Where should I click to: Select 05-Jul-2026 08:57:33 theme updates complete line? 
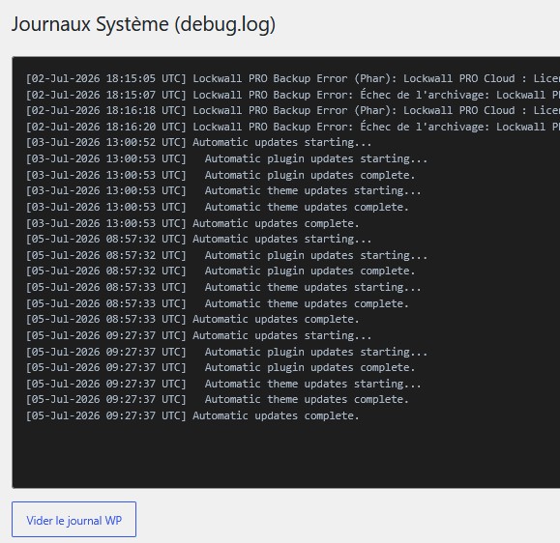click(x=218, y=303)
